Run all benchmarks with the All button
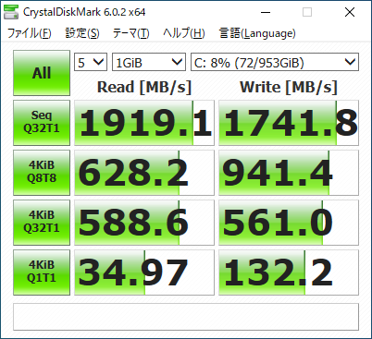 (x=42, y=73)
